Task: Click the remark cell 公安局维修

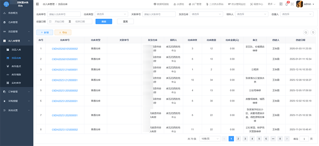Action: coord(255,91)
